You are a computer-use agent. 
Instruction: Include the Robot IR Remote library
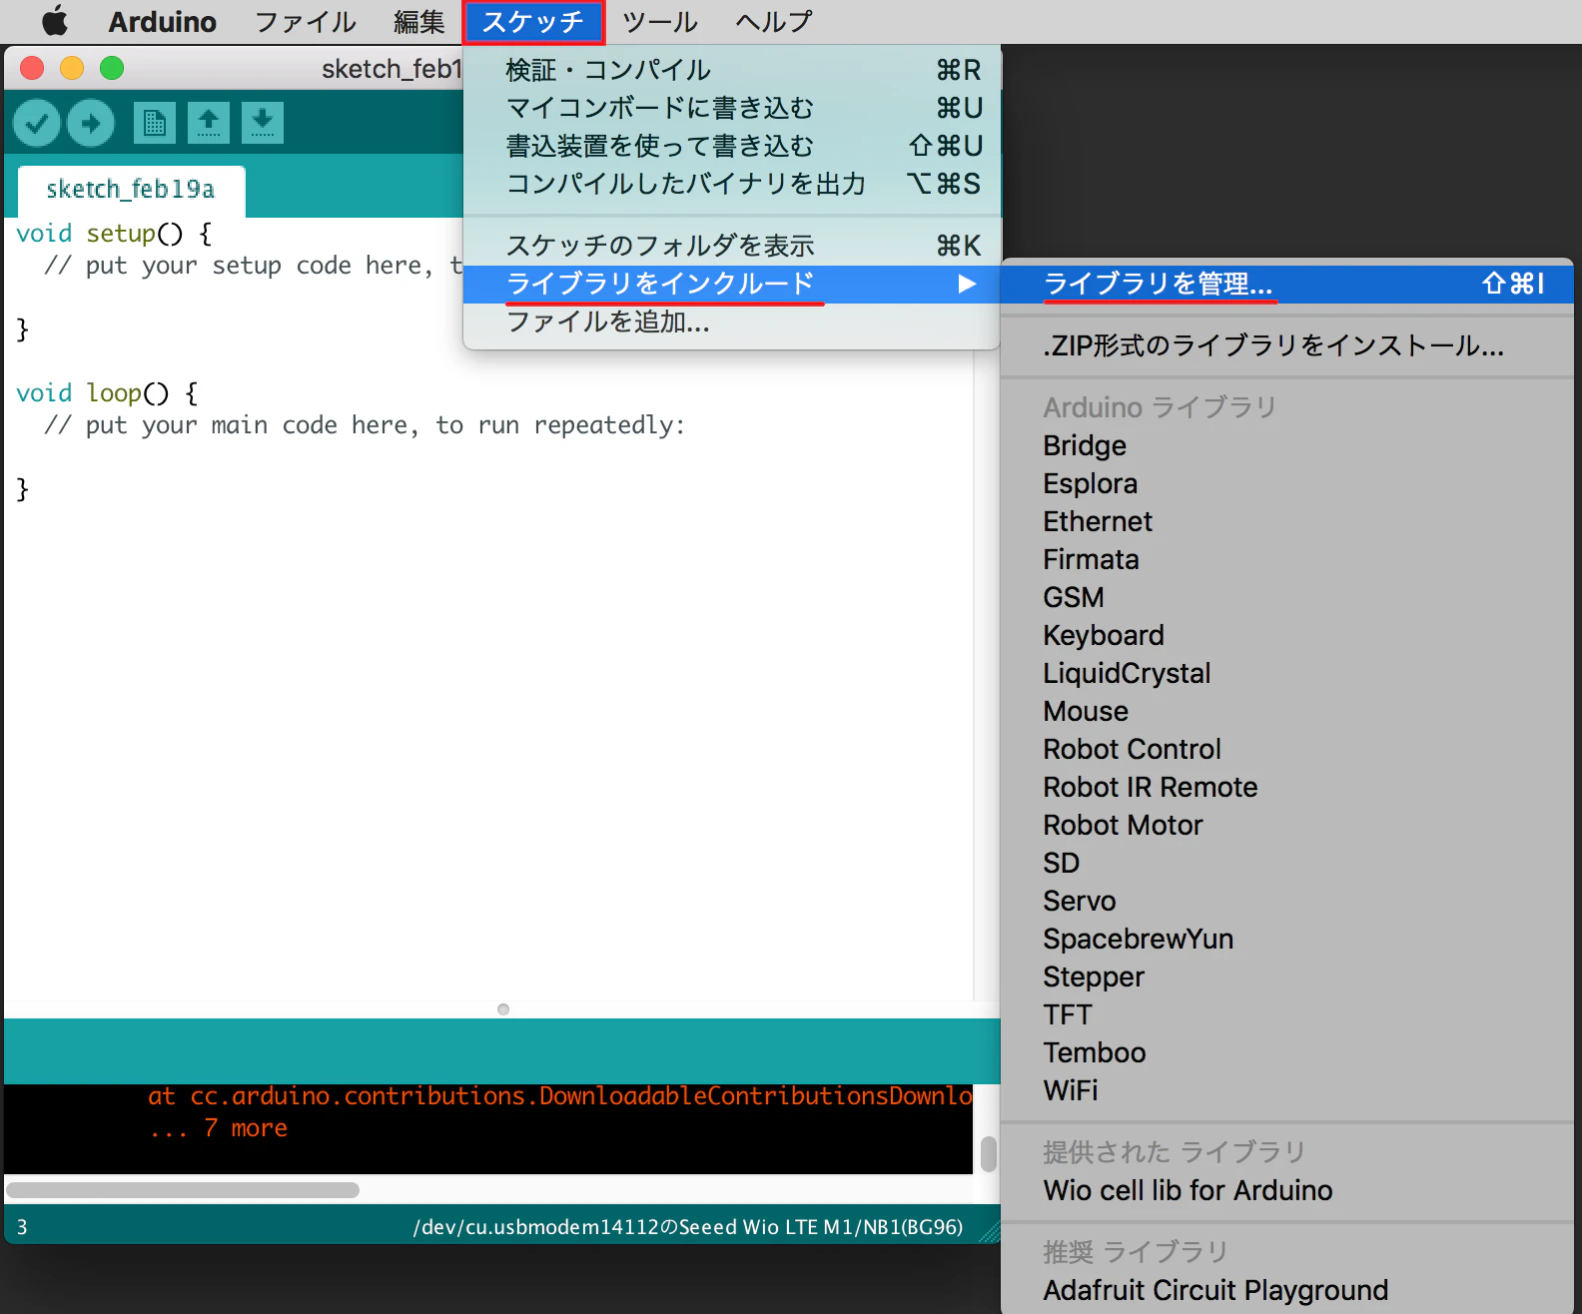(x=1287, y=787)
